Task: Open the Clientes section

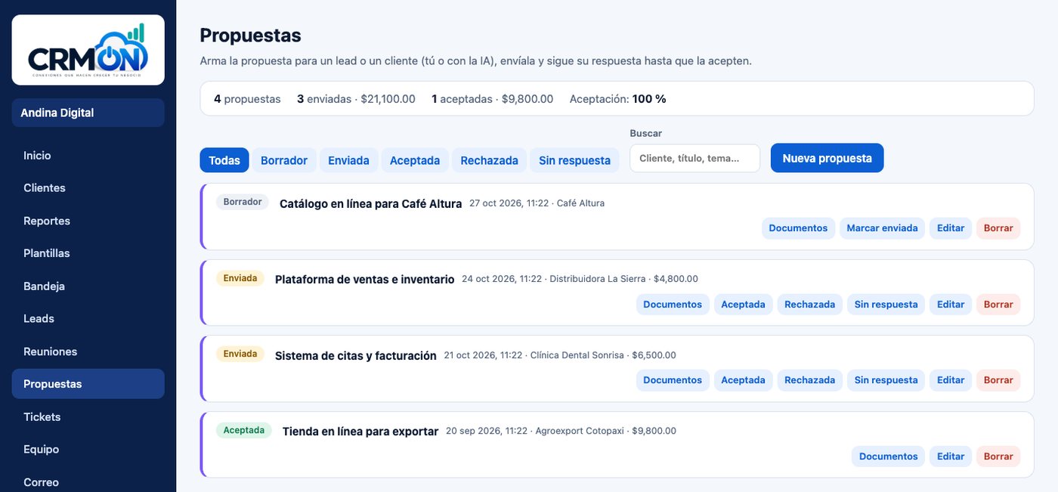Action: coord(88,187)
